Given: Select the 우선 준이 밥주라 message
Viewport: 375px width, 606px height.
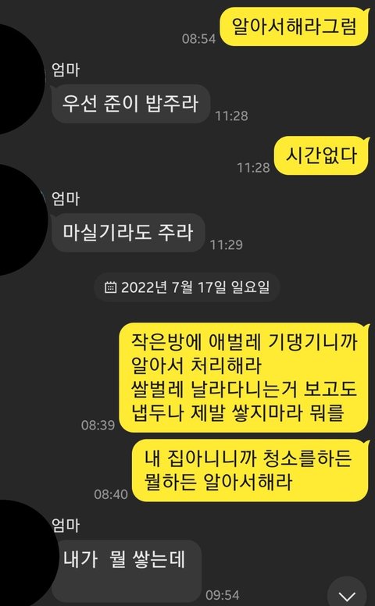Looking at the screenshot, I should 130,104.
